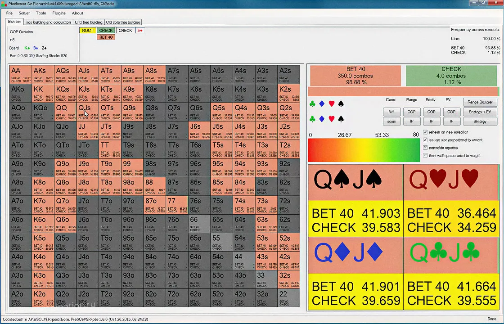Viewport: 504px width, 324px height.
Task: Click the black spade icon in the top suit row
Action: 341,104
